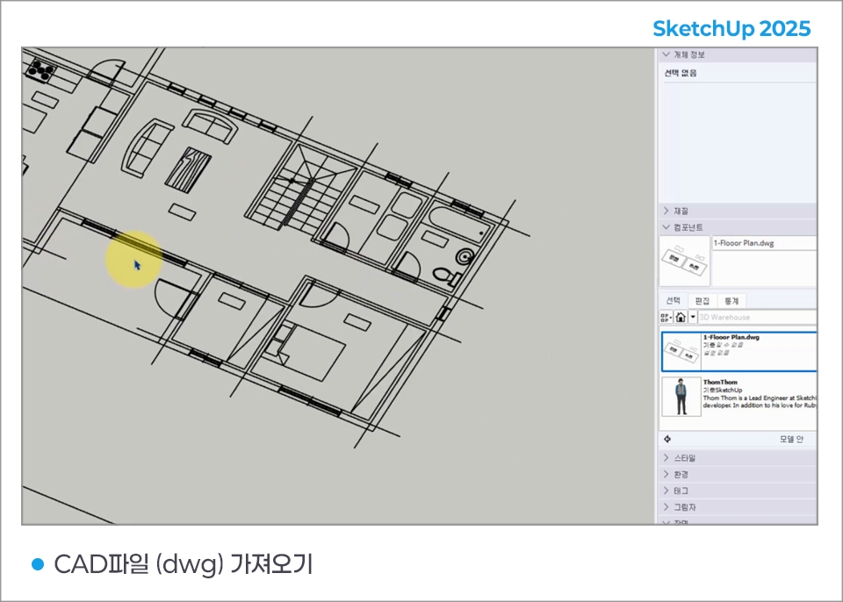This screenshot has width=843, height=602.
Task: Switch to the 선택 tab
Action: click(674, 300)
